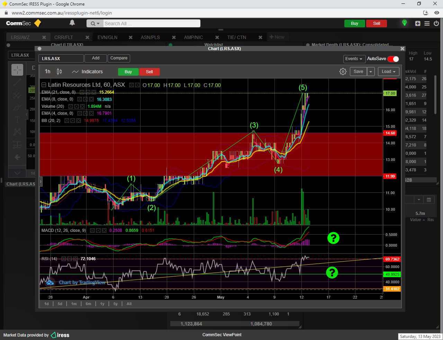Open the Events dropdown
443x340 pixels.
tap(354, 59)
